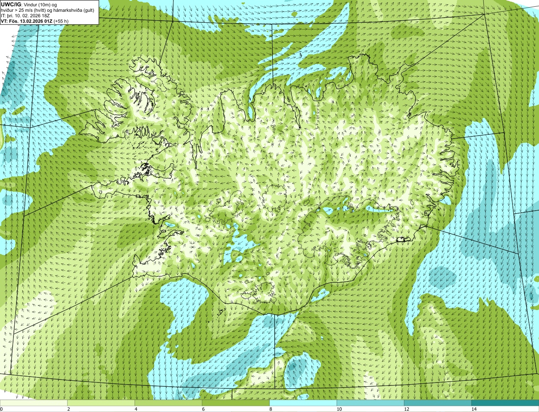Click the 'VT: Fös. 13.02.2026 01Z (+55 h)' line
The height and width of the screenshot is (412, 539).
pos(35,21)
